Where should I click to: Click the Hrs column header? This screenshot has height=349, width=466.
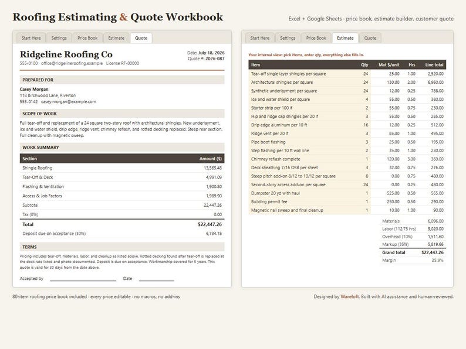(412, 64)
